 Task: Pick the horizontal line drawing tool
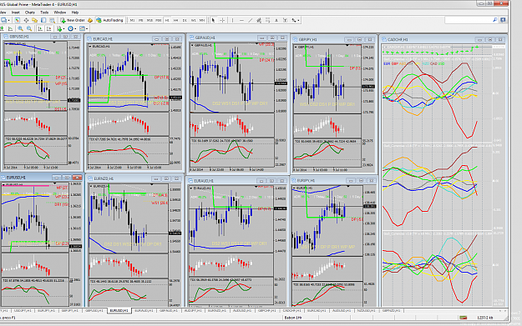[241, 20]
